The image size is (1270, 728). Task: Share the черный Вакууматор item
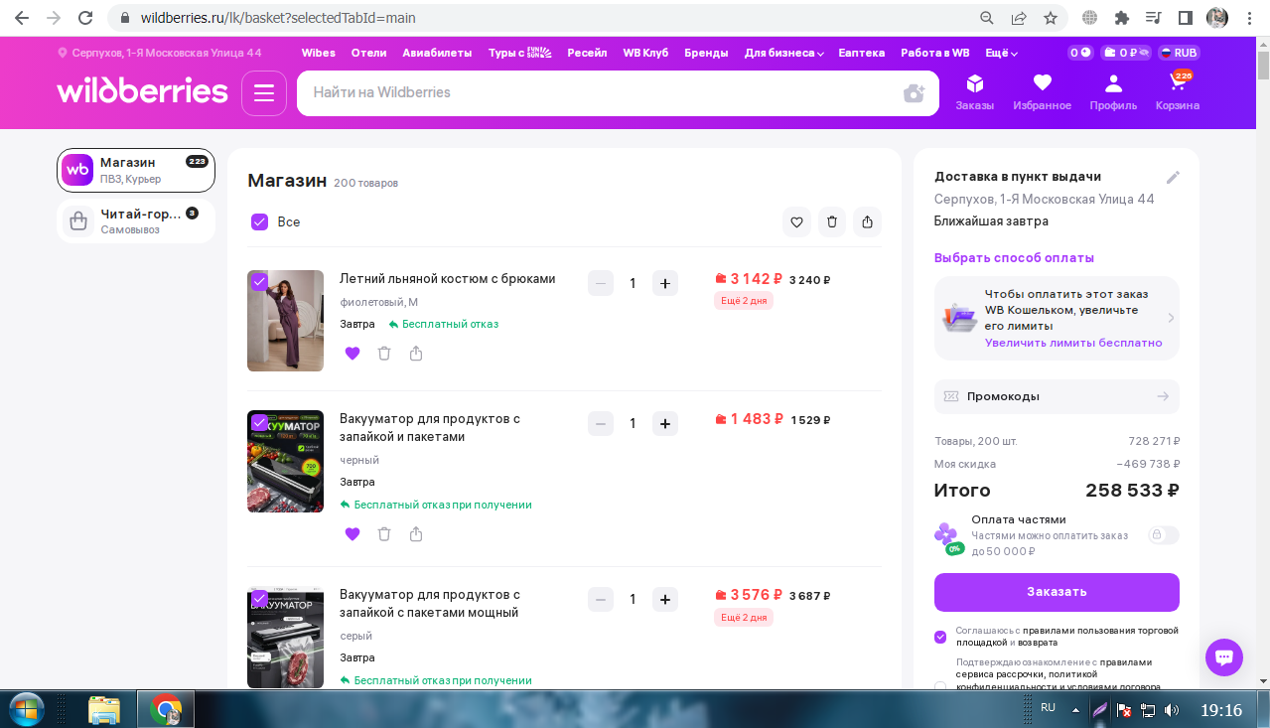tap(416, 534)
